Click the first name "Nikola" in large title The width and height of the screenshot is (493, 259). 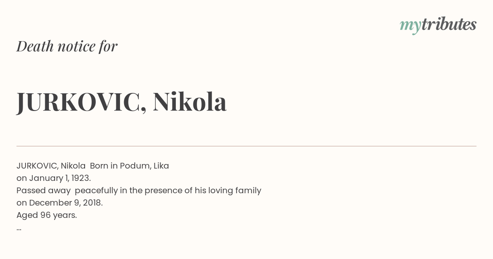point(189,102)
